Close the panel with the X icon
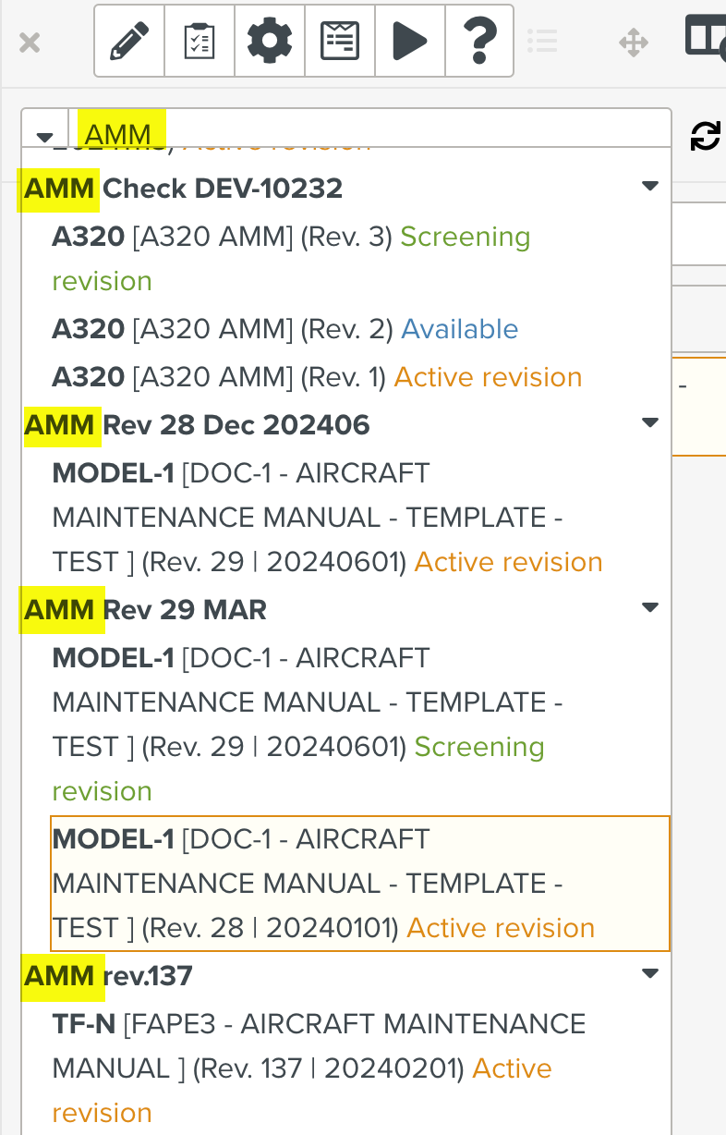This screenshot has height=1135, width=726. click(30, 43)
